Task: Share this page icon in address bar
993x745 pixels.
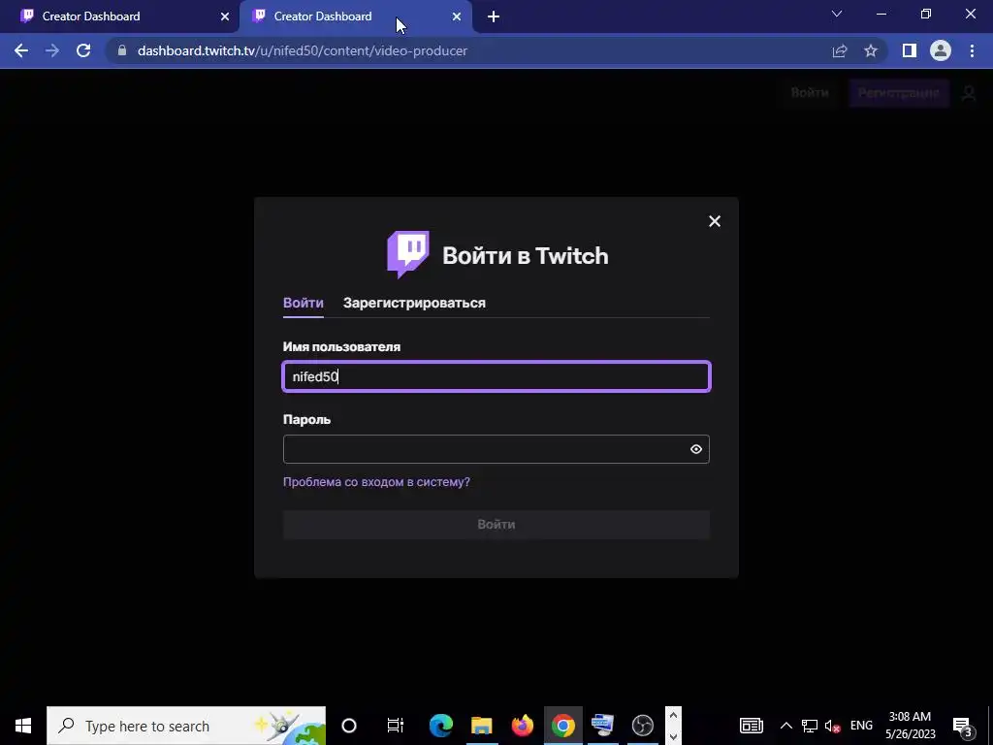Action: coord(840,51)
